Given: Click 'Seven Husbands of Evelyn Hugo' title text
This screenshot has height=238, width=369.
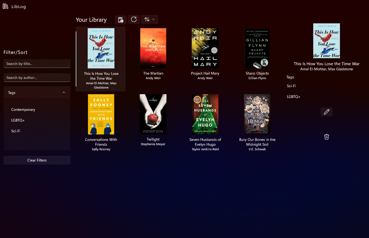Looking at the screenshot, I should tap(205, 142).
